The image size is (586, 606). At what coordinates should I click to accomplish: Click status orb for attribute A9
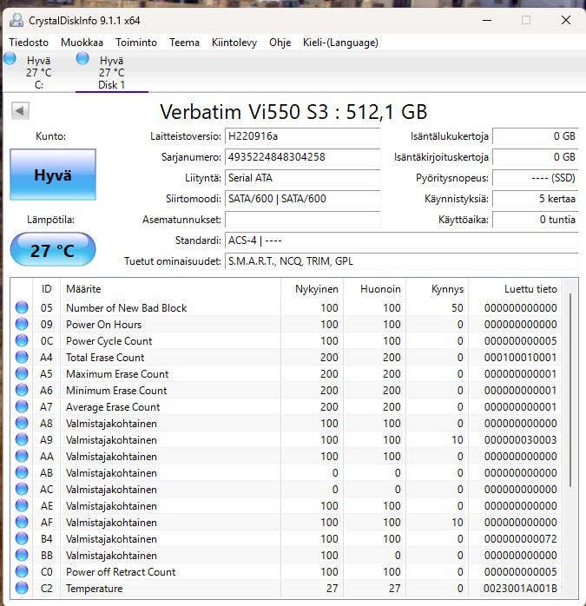22,439
